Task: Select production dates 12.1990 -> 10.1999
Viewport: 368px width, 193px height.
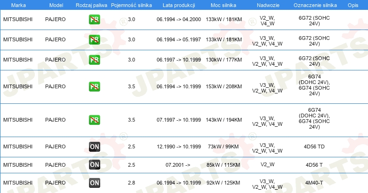Action: [179, 147]
